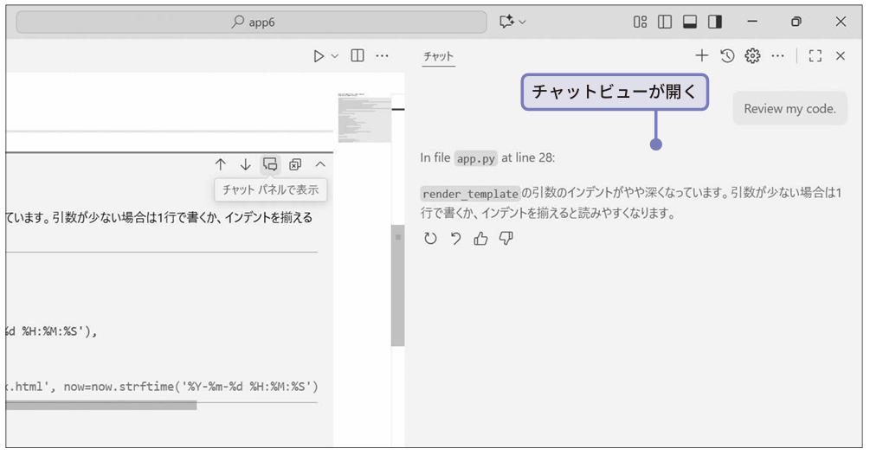The image size is (870, 455).
Task: Open chat settings gear icon
Action: (752, 55)
